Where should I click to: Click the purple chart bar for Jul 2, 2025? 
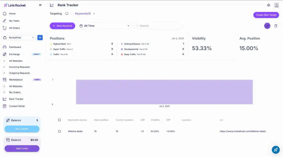[x=164, y=92]
